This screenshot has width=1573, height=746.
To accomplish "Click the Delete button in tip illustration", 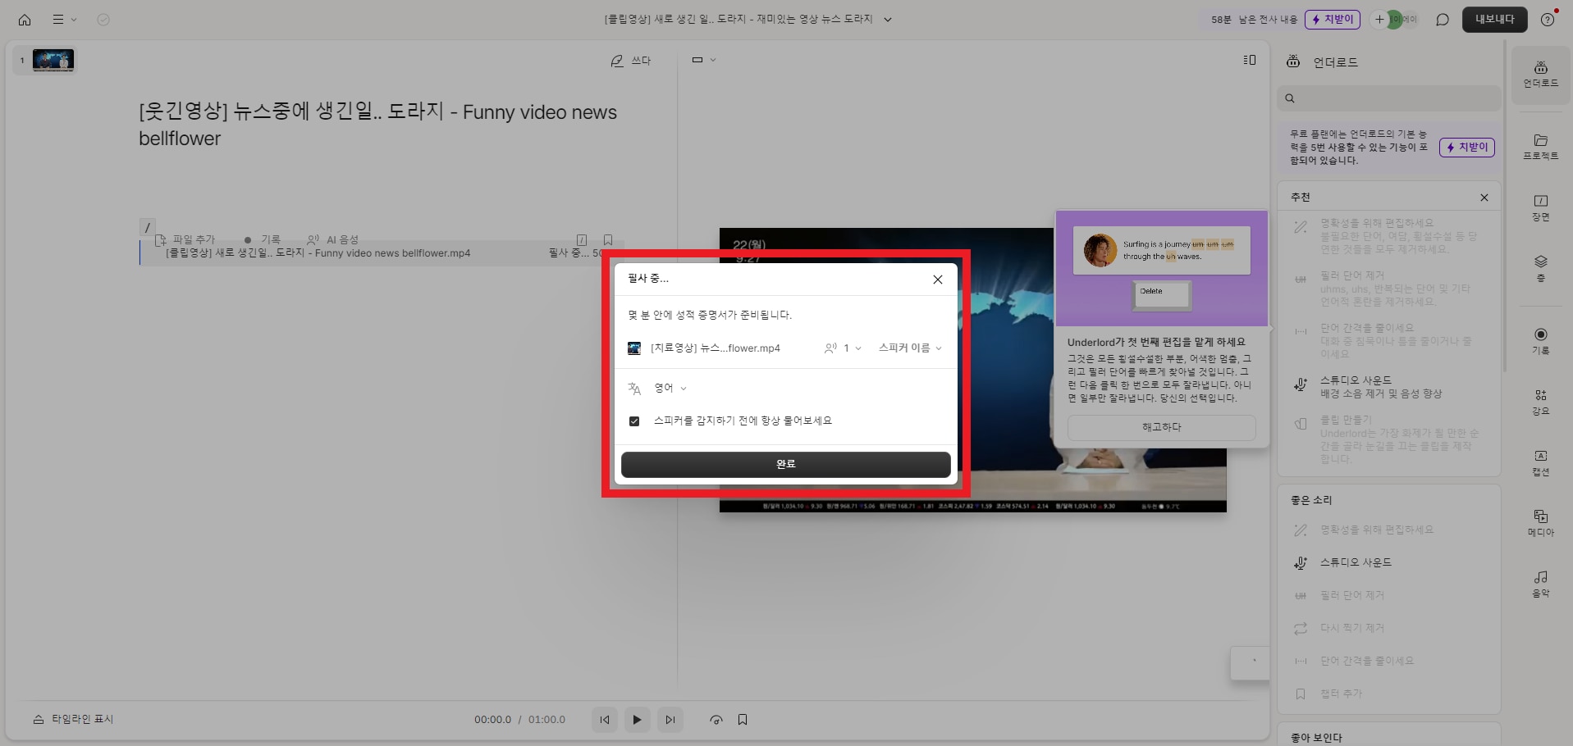I will tap(1162, 295).
